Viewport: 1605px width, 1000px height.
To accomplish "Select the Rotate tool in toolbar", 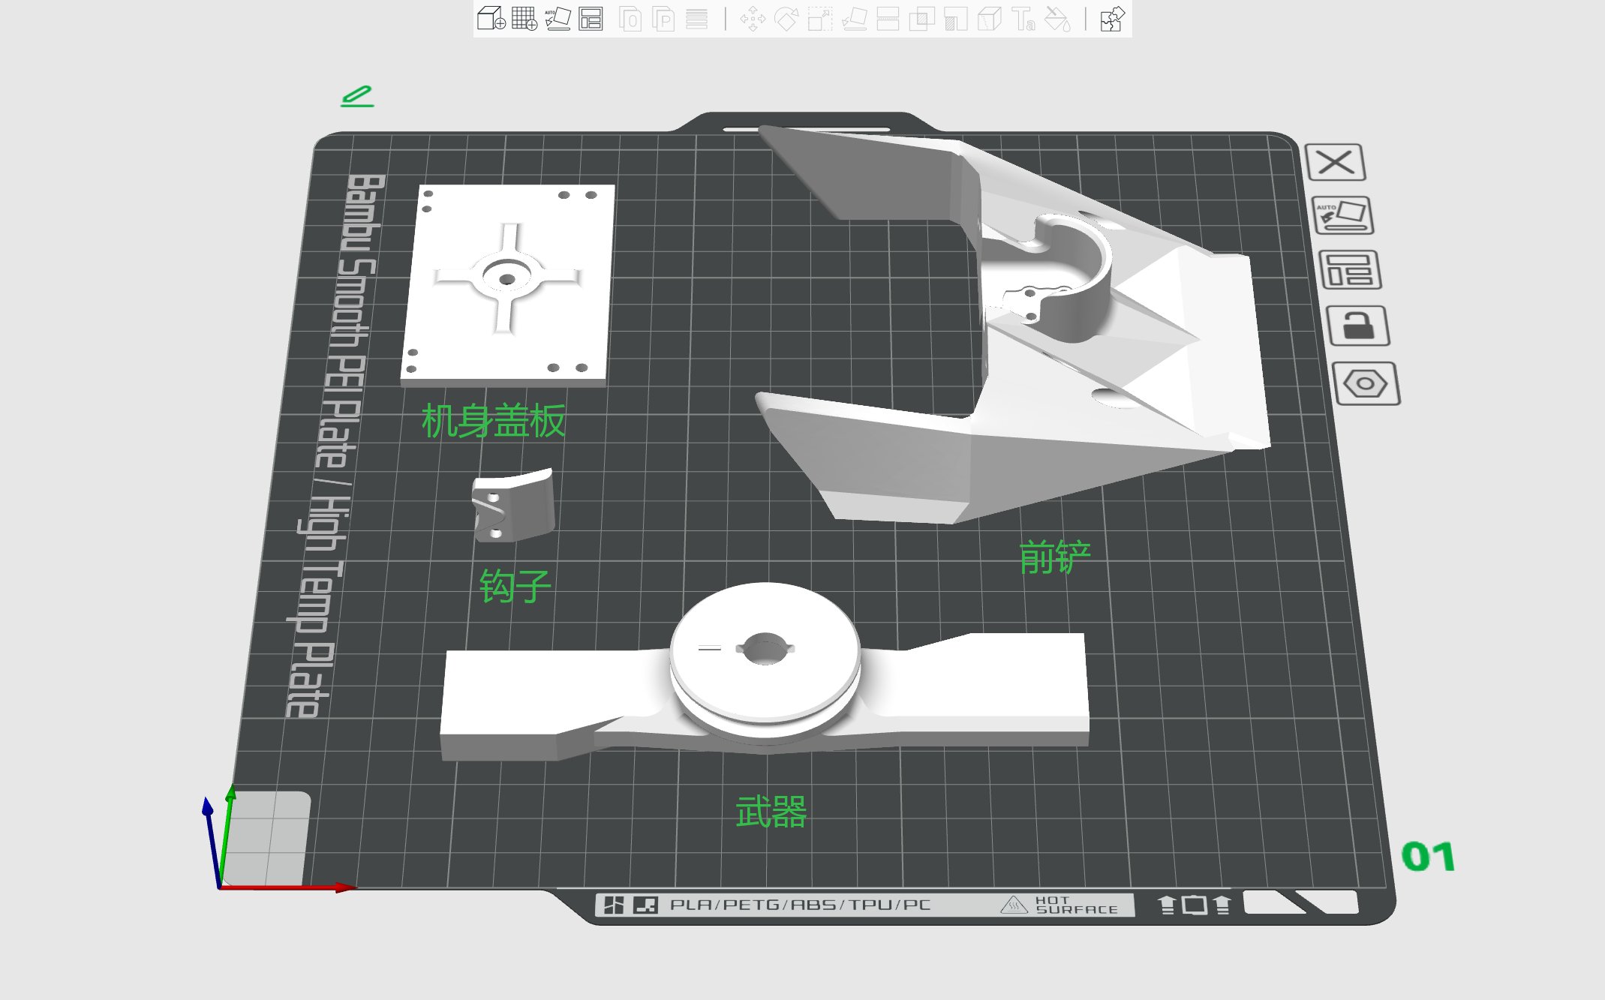I will coord(786,19).
